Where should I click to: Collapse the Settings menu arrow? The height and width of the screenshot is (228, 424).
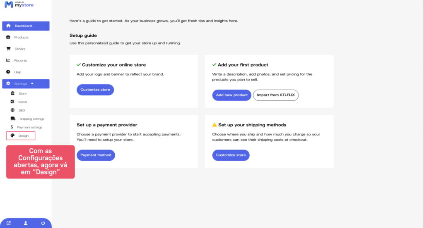click(32, 83)
